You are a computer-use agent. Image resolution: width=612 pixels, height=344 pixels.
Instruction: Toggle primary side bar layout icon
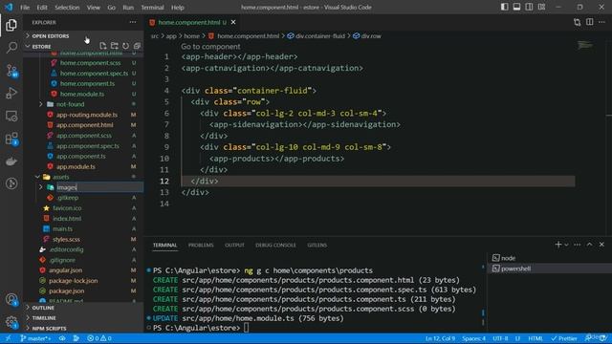pyautogui.click(x=504, y=7)
